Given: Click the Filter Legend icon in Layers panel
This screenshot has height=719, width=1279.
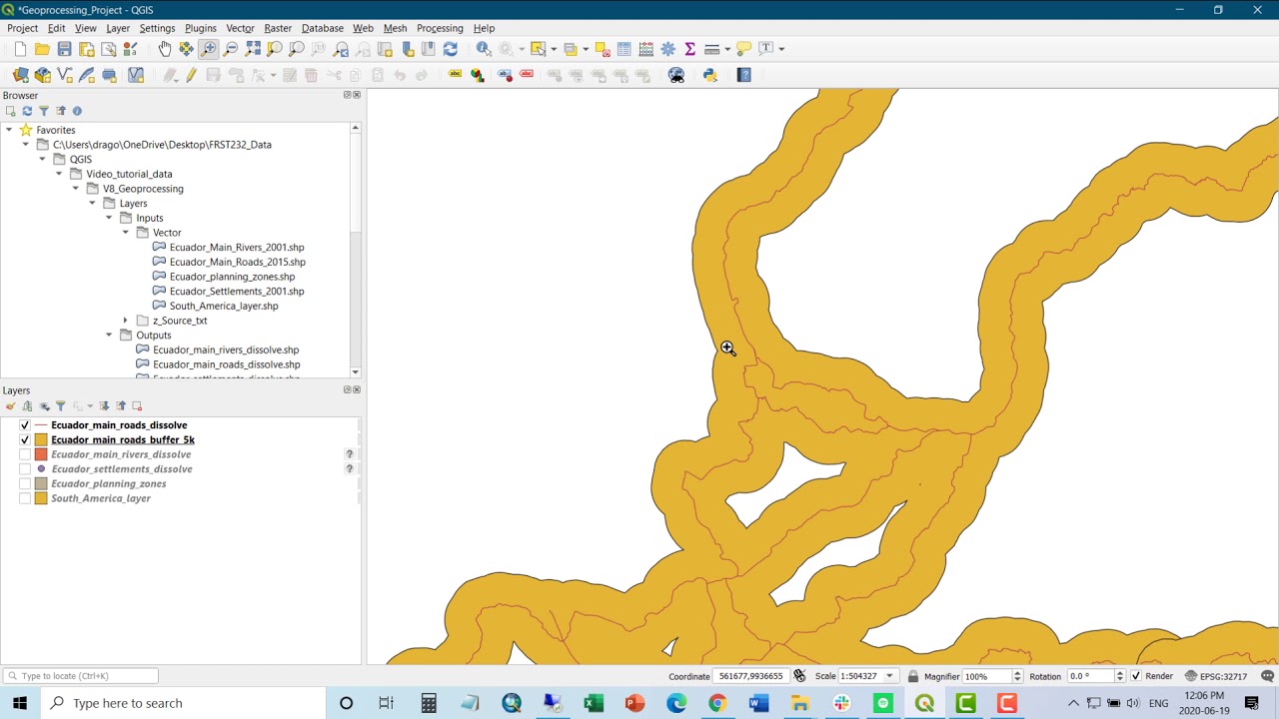Looking at the screenshot, I should point(60,405).
